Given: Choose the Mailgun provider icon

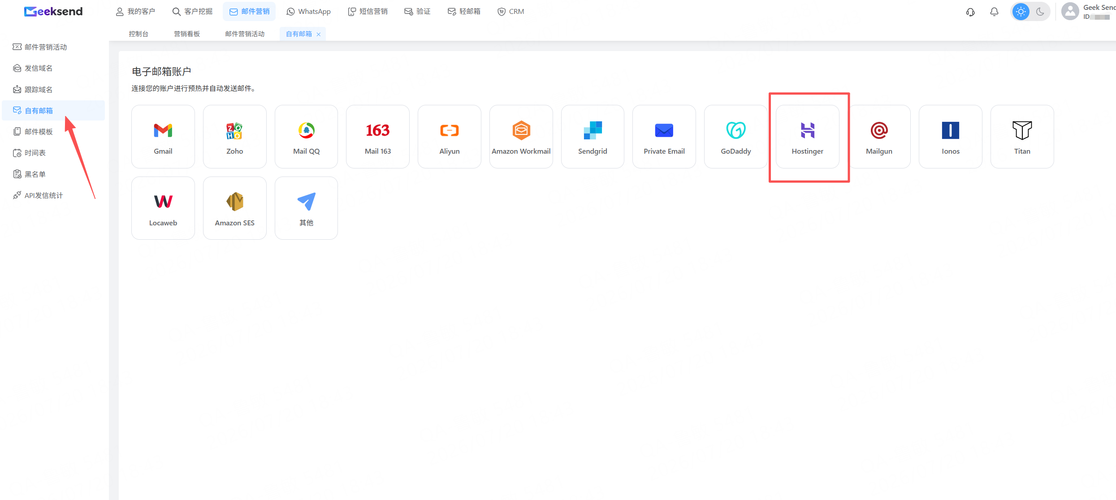Looking at the screenshot, I should coord(879,130).
